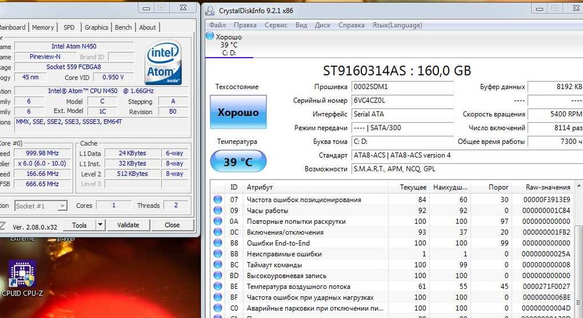583x318 pixels.
Task: Click the status orb for attribute C0
Action: [x=217, y=308]
